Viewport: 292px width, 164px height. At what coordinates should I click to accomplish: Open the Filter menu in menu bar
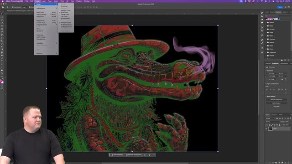(62, 1)
